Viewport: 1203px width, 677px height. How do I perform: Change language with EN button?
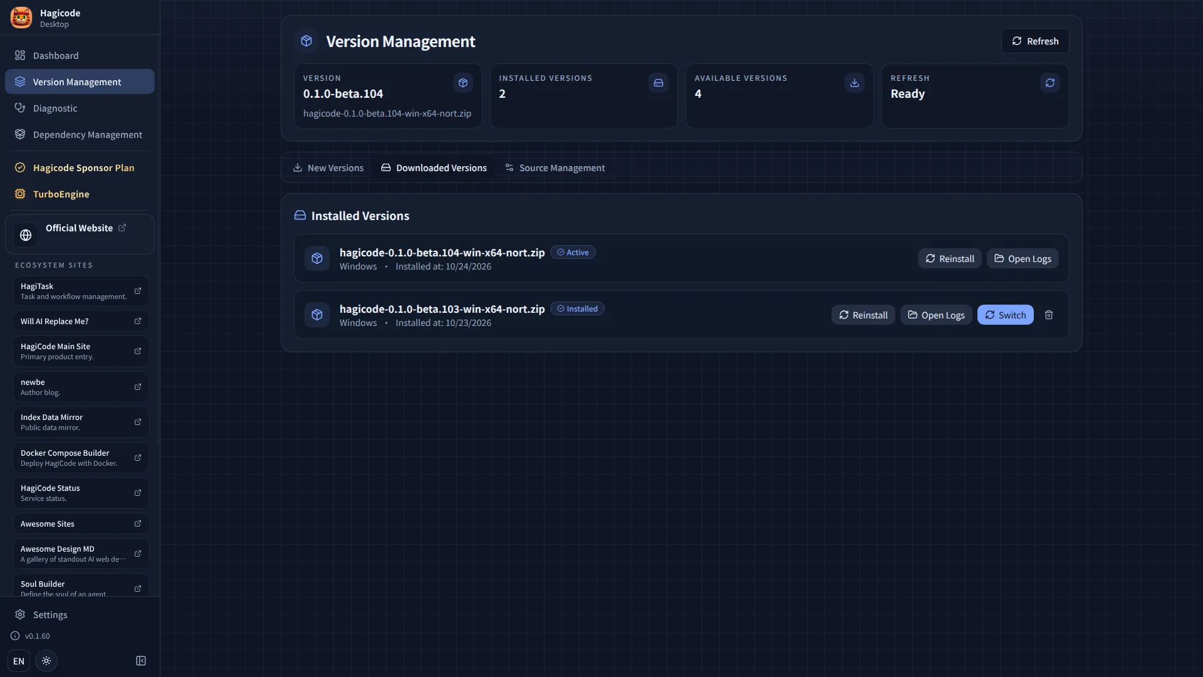point(19,661)
